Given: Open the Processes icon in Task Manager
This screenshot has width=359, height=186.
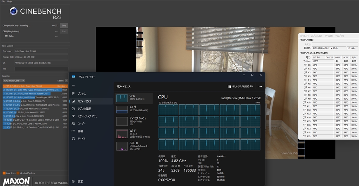Looking at the screenshot, I should 73,94.
